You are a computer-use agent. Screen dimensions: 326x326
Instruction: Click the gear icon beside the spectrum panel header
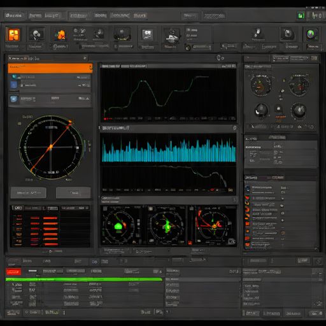pyautogui.click(x=234, y=128)
